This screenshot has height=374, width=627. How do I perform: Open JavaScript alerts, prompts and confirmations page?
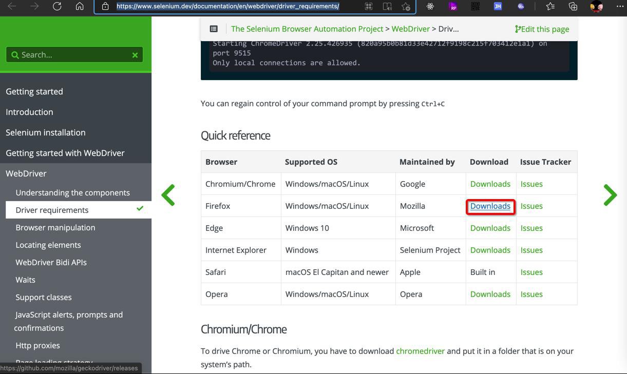[x=68, y=321]
